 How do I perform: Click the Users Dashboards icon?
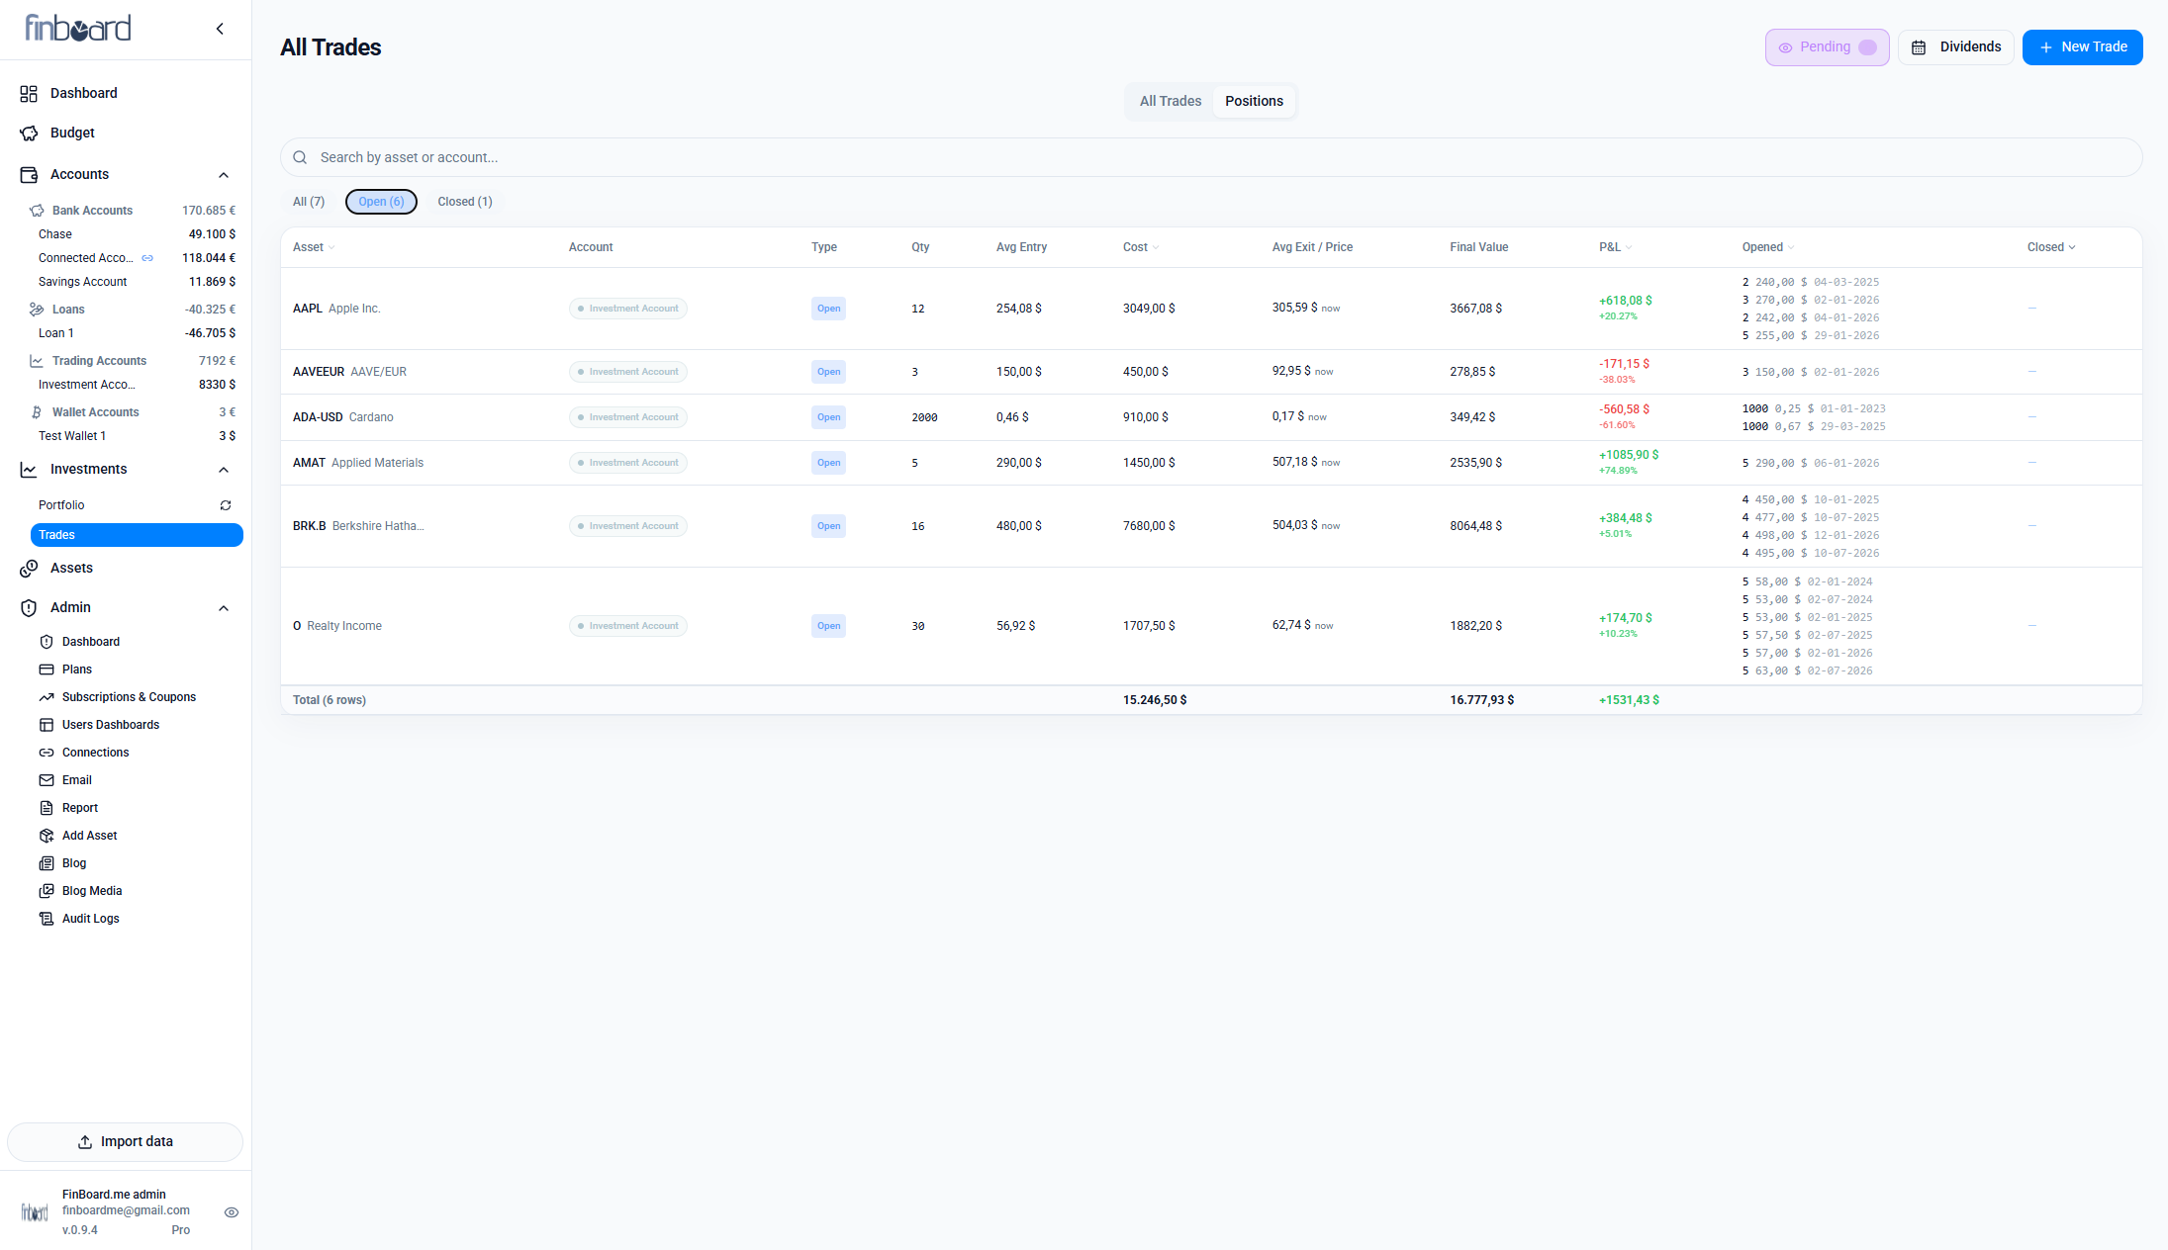pos(47,725)
